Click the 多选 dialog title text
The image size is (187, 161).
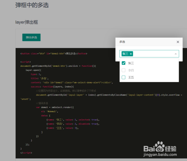pyautogui.click(x=122, y=42)
